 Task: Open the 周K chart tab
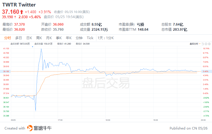[x=39, y=38]
